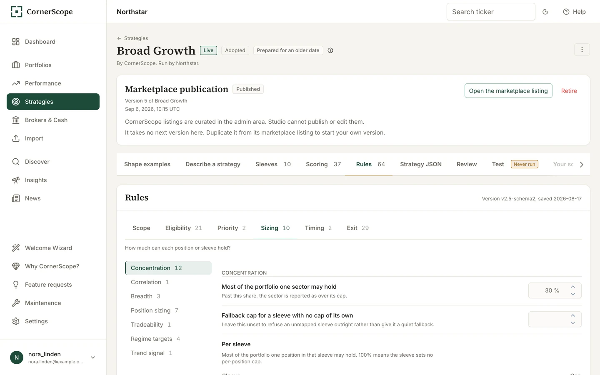Increase the sector cap value above 30 %
600x375 pixels.
coord(573,287)
